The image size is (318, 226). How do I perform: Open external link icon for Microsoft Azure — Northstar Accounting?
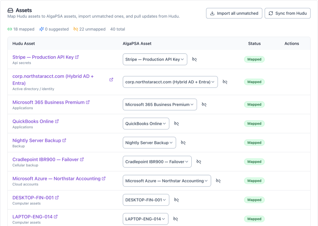[104, 178]
